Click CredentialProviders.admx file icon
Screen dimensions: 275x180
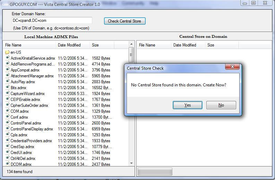pos(7,140)
